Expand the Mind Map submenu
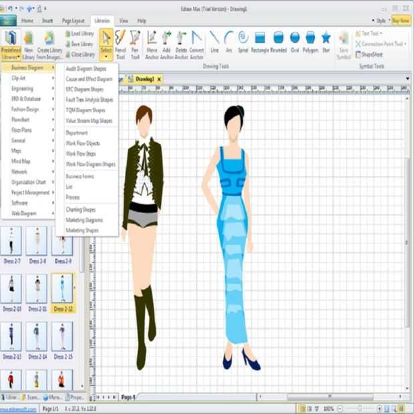 tap(28, 162)
